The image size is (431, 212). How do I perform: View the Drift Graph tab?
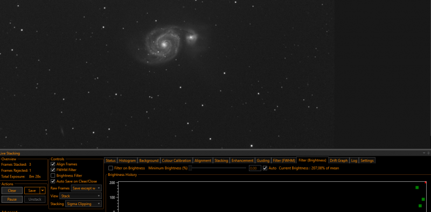[x=339, y=161]
